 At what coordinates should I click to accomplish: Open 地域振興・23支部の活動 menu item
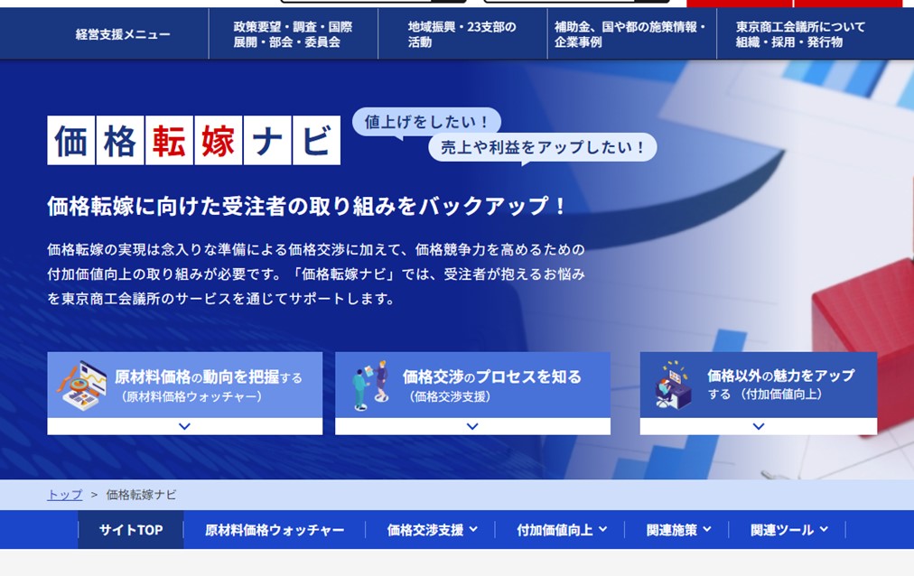[x=462, y=34]
